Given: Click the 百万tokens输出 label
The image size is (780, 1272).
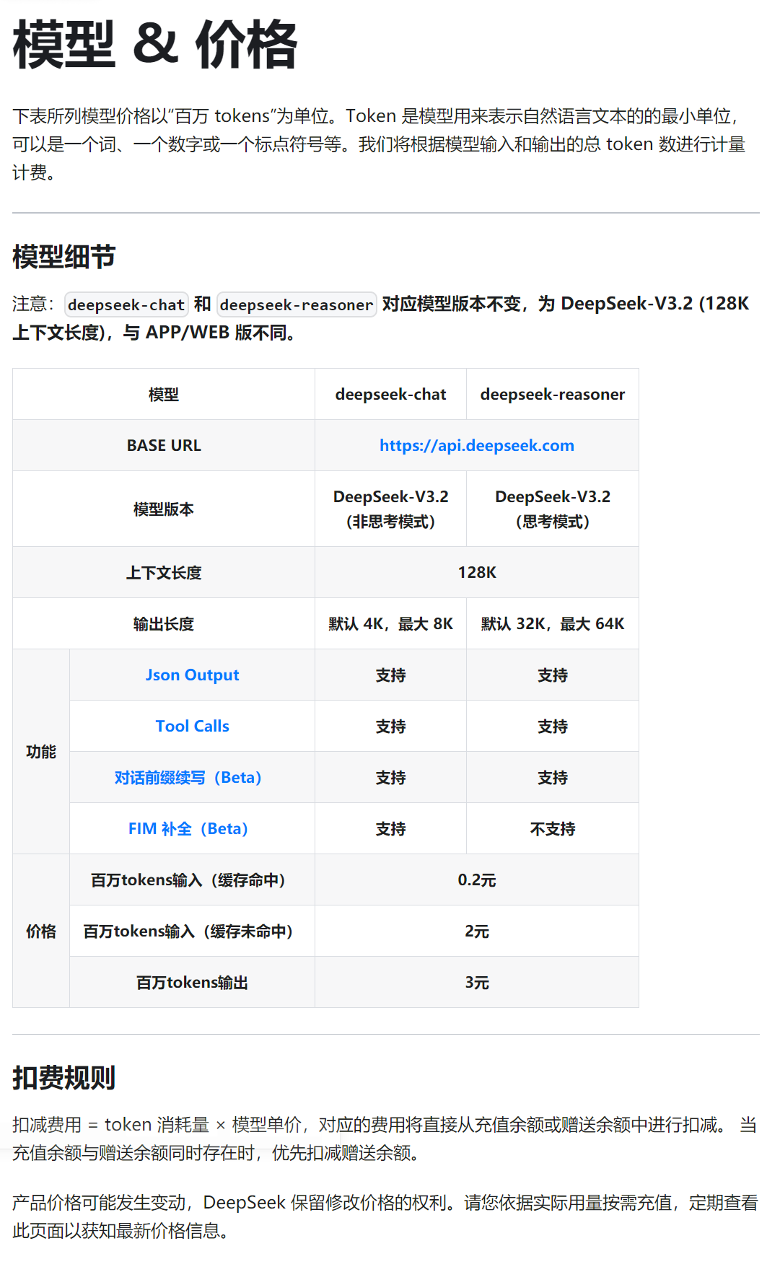Looking at the screenshot, I should pos(192,983).
